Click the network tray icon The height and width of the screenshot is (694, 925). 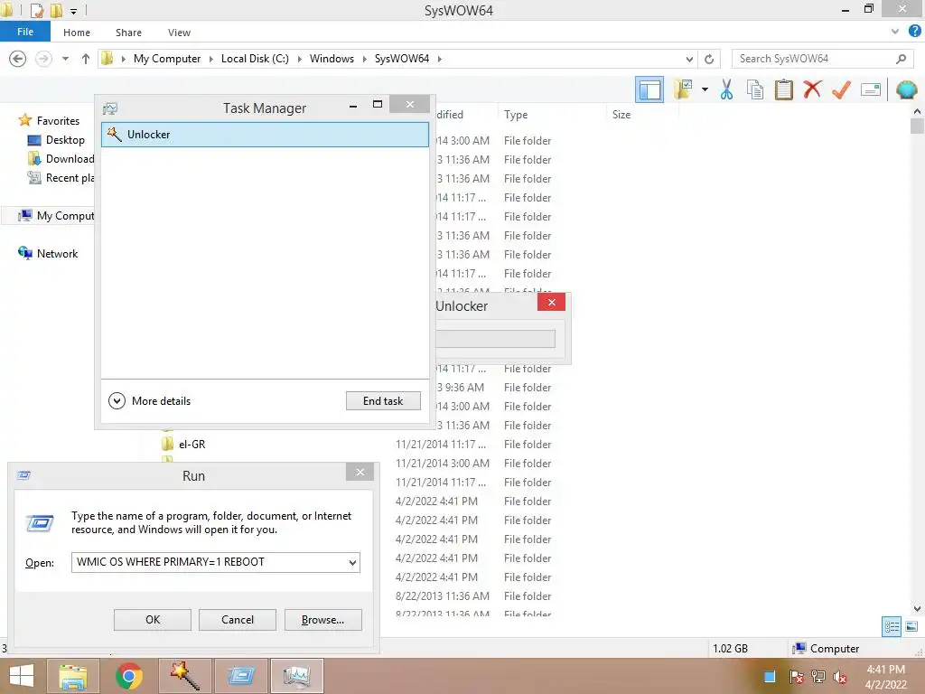point(818,677)
